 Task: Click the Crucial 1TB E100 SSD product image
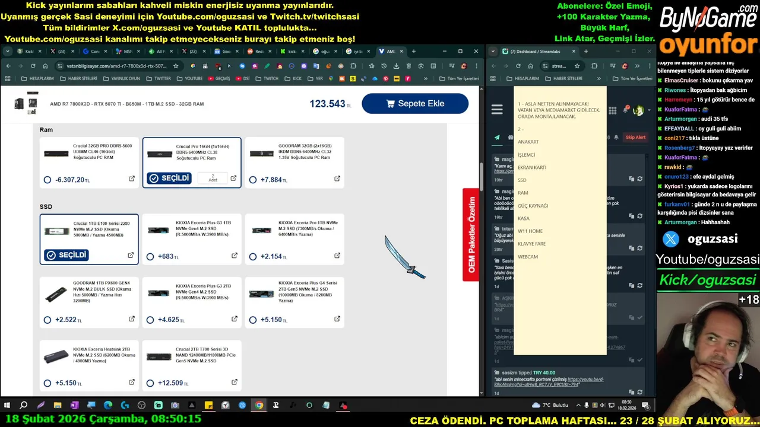tap(56, 231)
